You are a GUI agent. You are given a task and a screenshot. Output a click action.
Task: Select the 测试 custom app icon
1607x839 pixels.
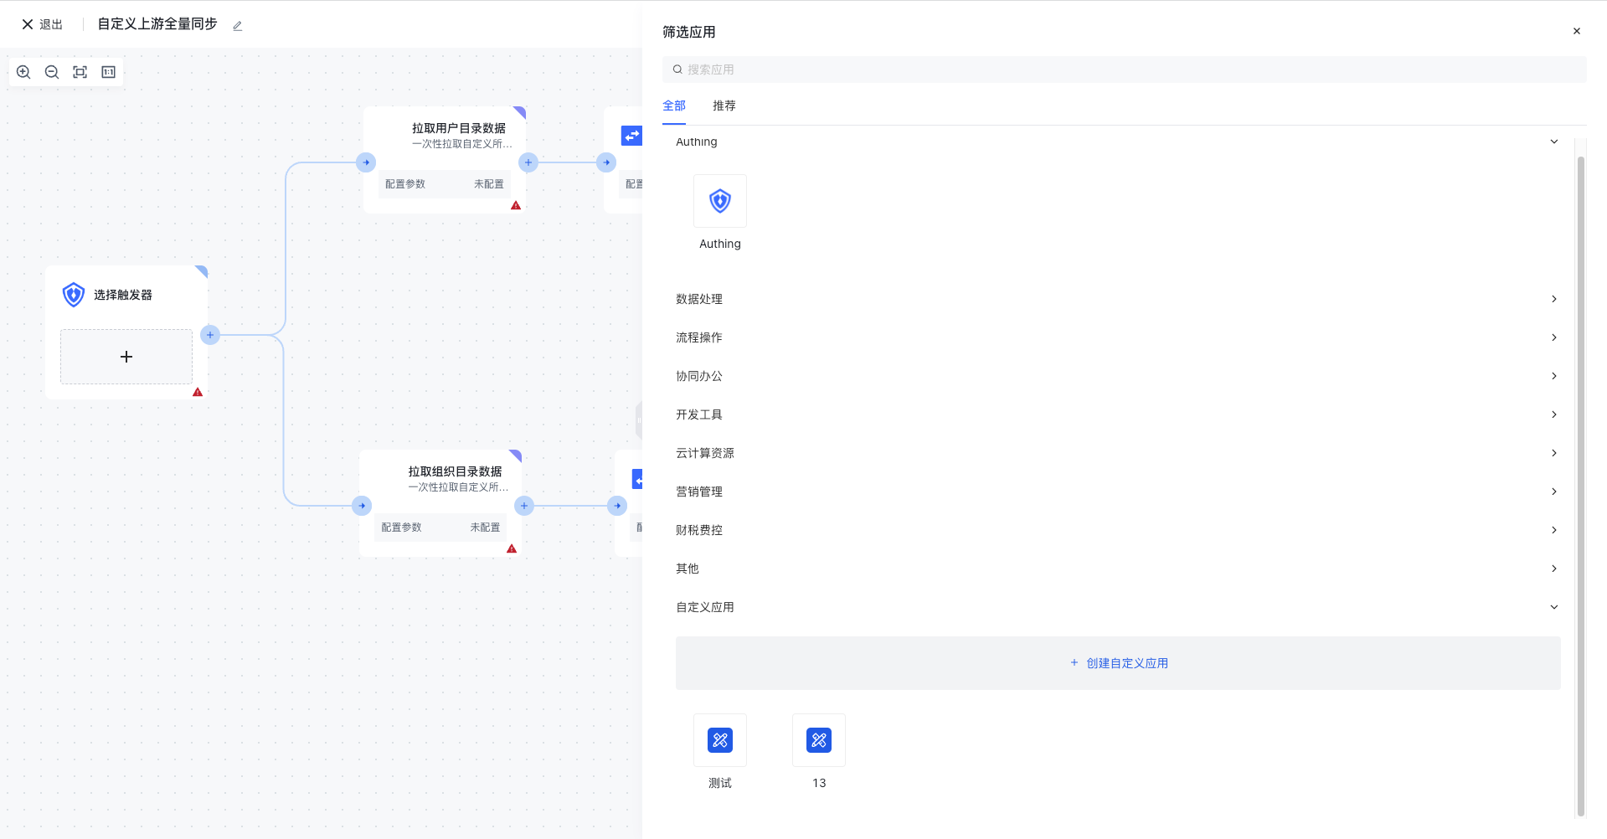click(719, 740)
